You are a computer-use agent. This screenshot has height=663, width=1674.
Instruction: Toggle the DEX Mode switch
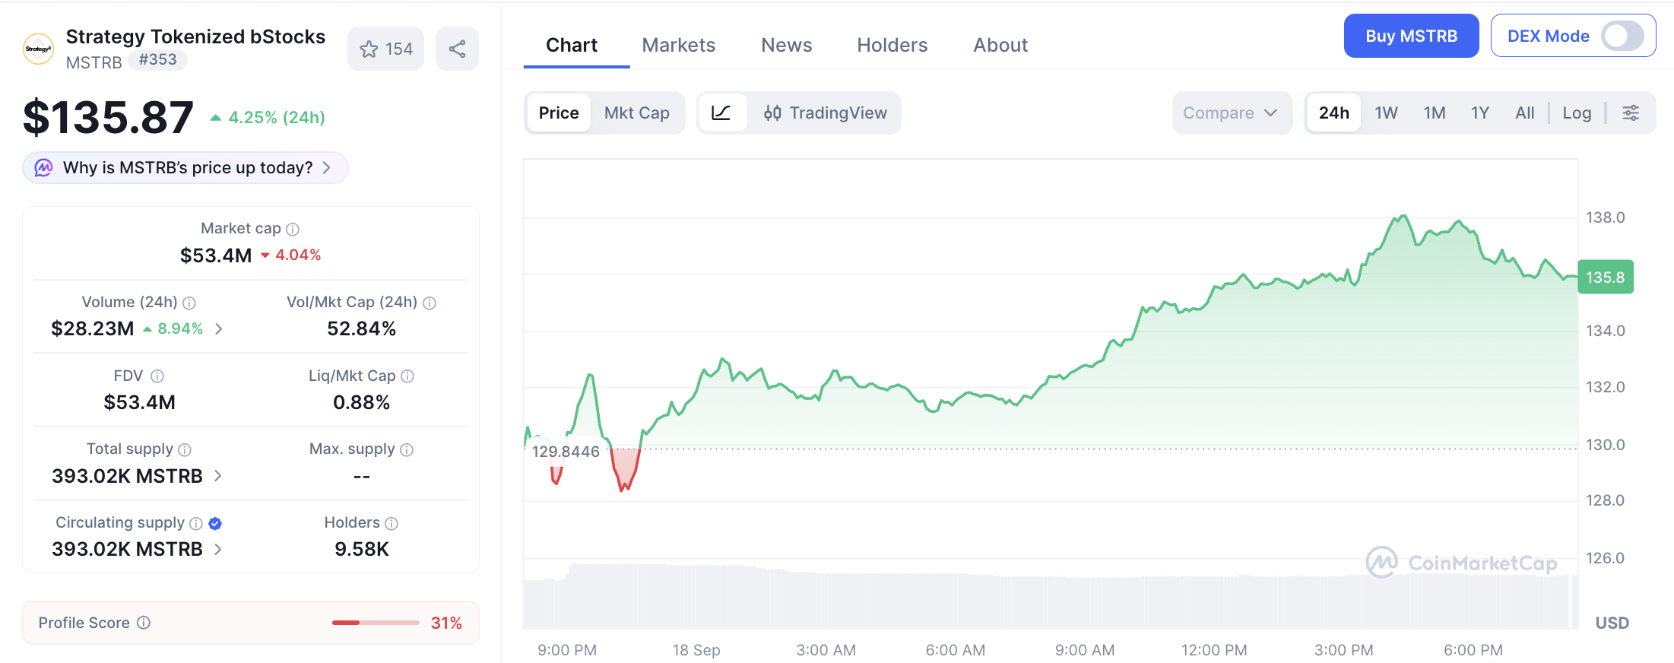coord(1622,36)
